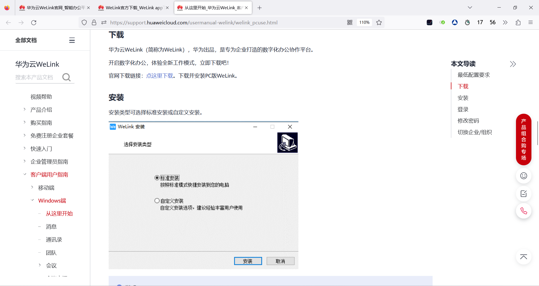Collapse the 本文导读 panel with double chevron
539x286 pixels.
[x=513, y=64]
